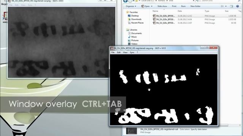Sort files by the Date column
The image size is (243, 136).
(x=180, y=11)
